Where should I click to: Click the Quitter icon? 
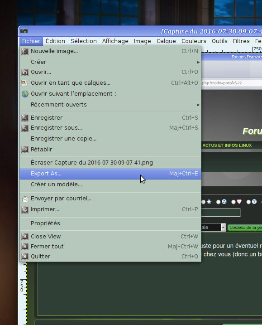(x=25, y=257)
